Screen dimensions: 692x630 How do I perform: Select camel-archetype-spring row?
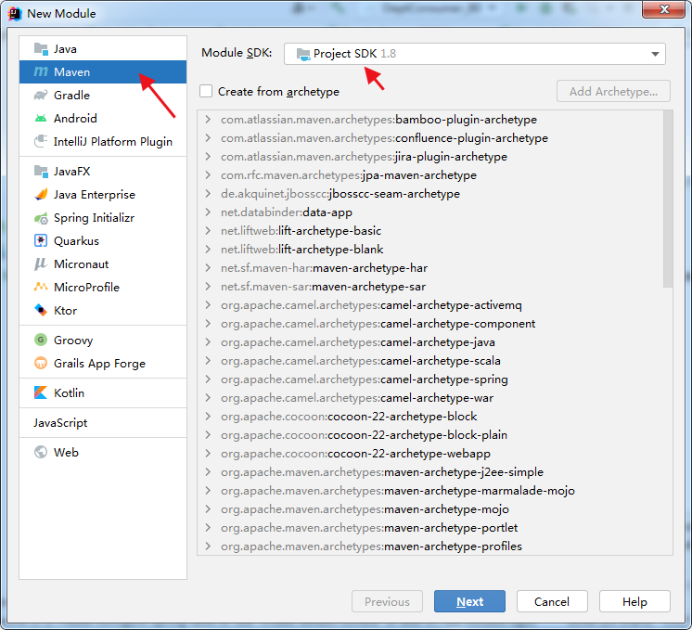[x=430, y=379]
